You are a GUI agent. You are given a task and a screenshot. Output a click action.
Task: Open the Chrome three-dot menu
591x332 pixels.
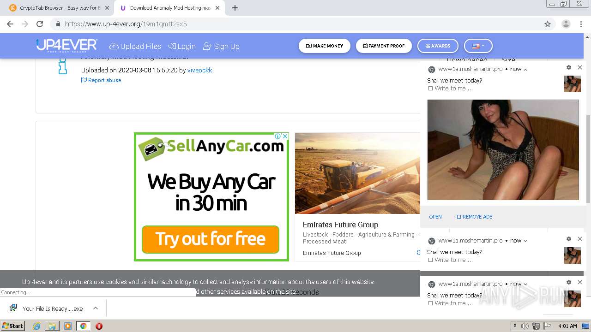pyautogui.click(x=581, y=24)
